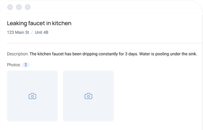Click the word 'Leaking' in the title

point(16,23)
